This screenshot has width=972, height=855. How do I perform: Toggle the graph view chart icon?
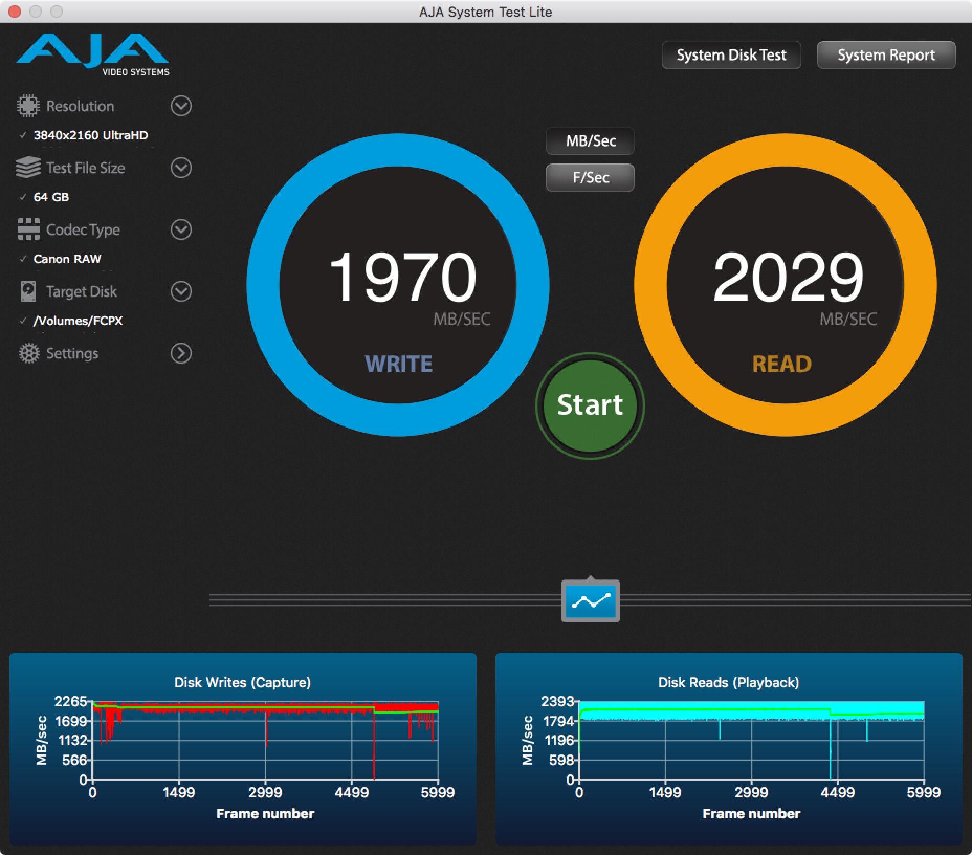tap(590, 601)
